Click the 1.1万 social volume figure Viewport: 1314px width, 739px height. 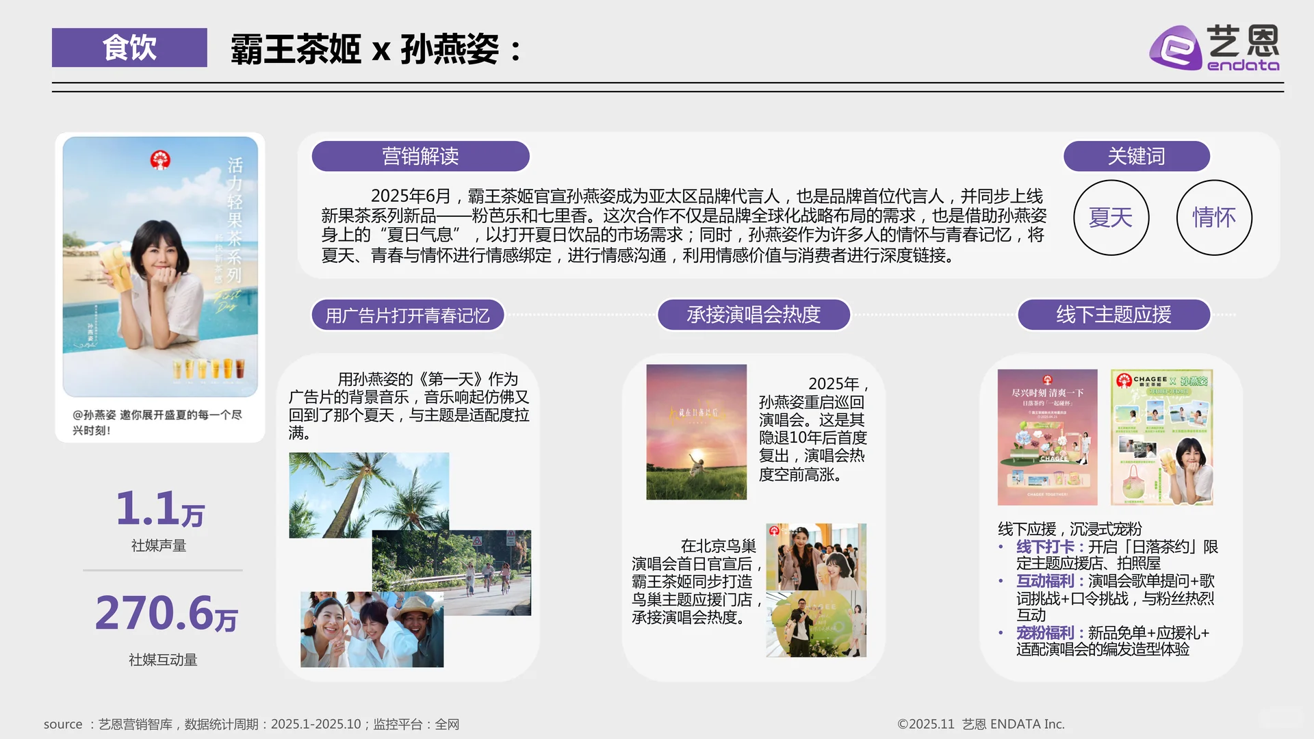tap(160, 508)
